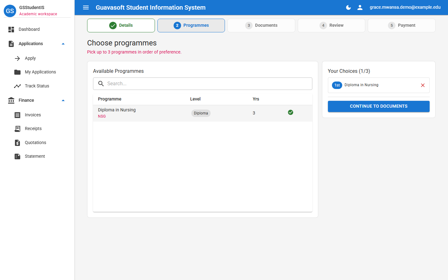
Task: Focus the programme Search field
Action: coord(203,84)
